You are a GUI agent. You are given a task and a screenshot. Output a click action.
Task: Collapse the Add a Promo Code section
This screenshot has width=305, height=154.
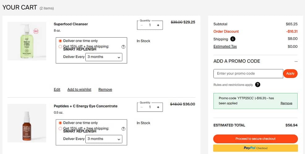296,61
